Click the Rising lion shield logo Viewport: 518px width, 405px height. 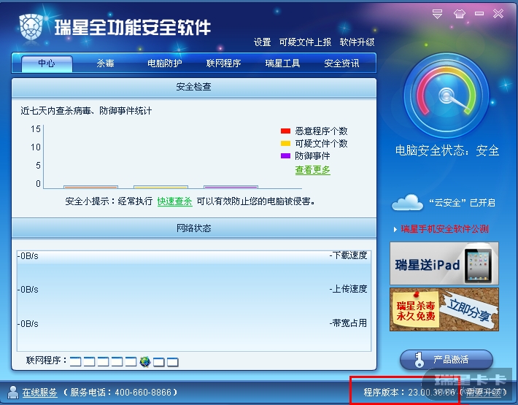(31, 27)
